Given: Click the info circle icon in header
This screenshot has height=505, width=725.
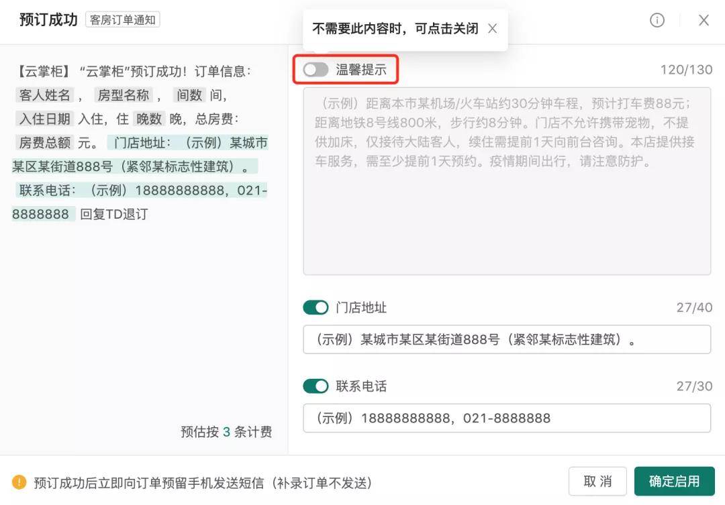Looking at the screenshot, I should coord(657,20).
